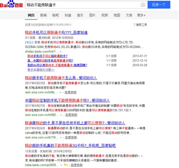This screenshot has height=168, width=179.
Task: Open the 知道 tab
Action: coord(68,15)
